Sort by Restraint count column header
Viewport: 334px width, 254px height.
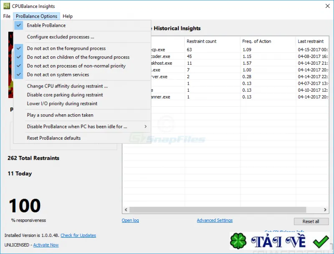(x=212, y=41)
